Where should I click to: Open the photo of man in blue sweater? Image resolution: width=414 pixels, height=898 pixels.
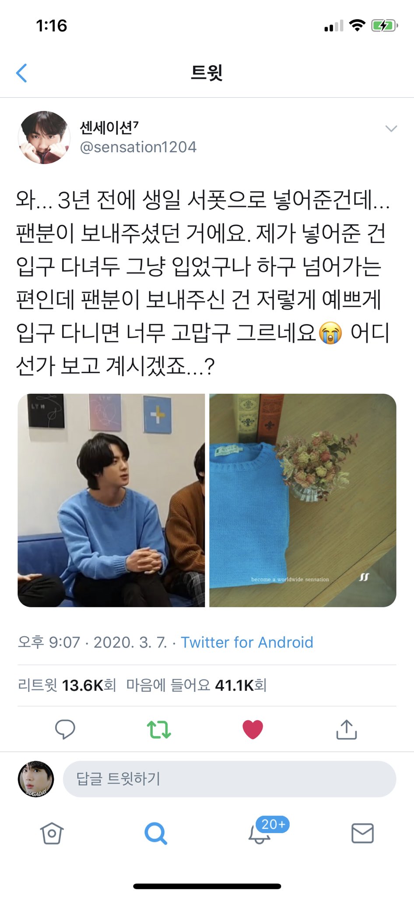[x=111, y=500]
